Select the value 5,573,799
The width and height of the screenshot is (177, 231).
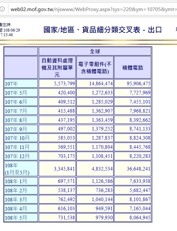coord(64,84)
